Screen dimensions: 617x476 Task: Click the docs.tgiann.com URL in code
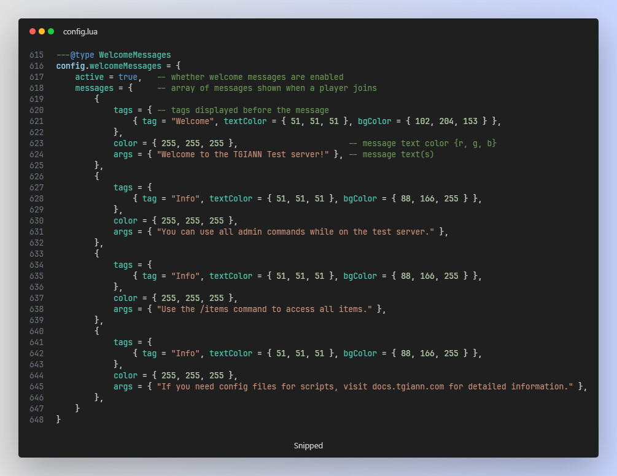pyautogui.click(x=408, y=386)
